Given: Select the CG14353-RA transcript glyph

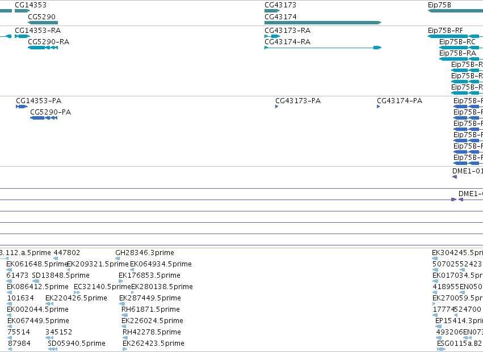Looking at the screenshot, I should click(x=23, y=36).
